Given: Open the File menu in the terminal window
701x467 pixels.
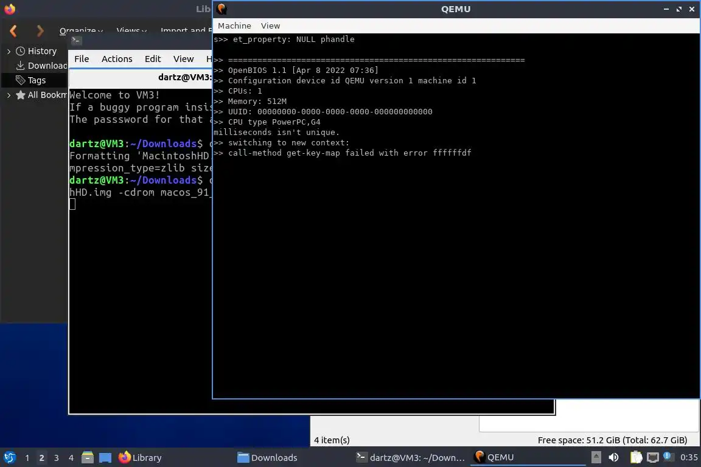Looking at the screenshot, I should 82,59.
